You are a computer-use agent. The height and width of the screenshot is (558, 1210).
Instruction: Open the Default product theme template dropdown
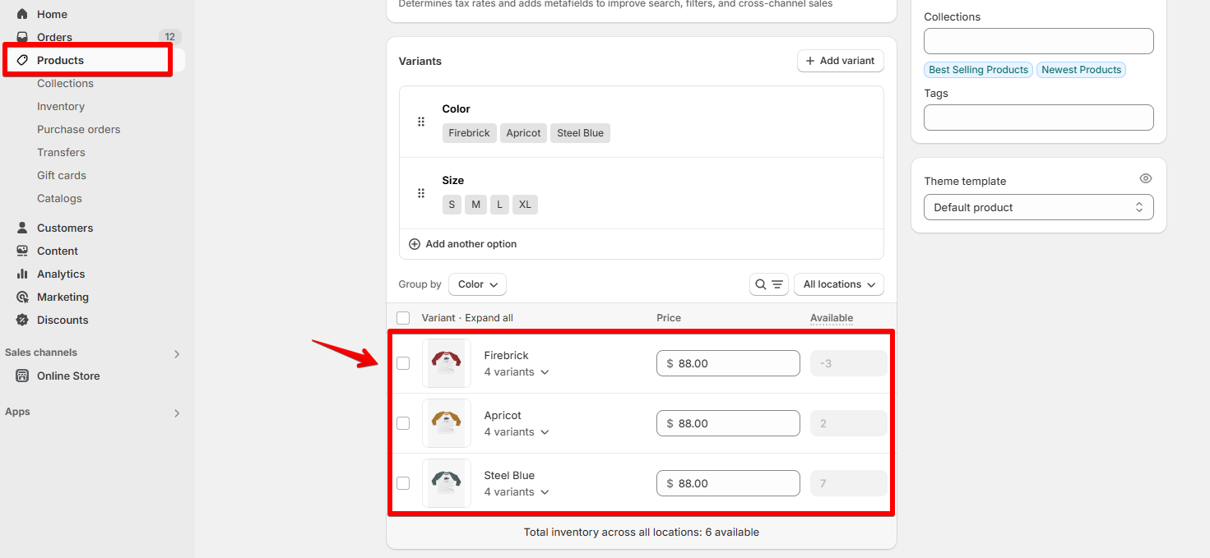pos(1039,207)
